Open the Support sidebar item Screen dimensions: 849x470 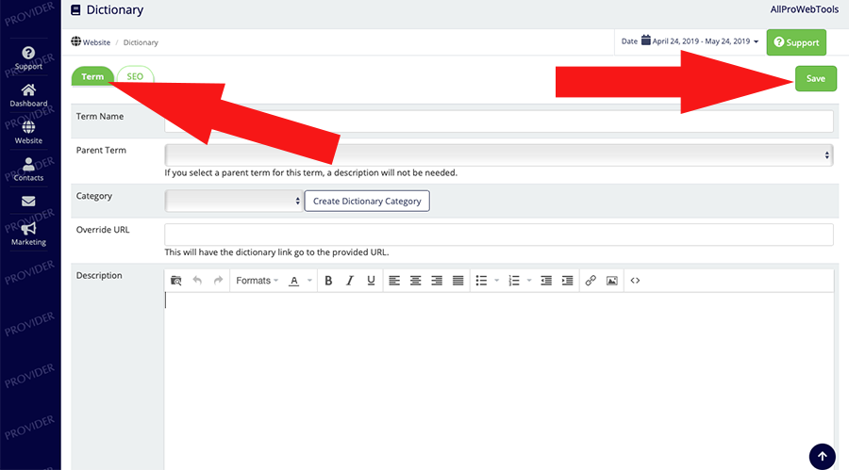28,58
